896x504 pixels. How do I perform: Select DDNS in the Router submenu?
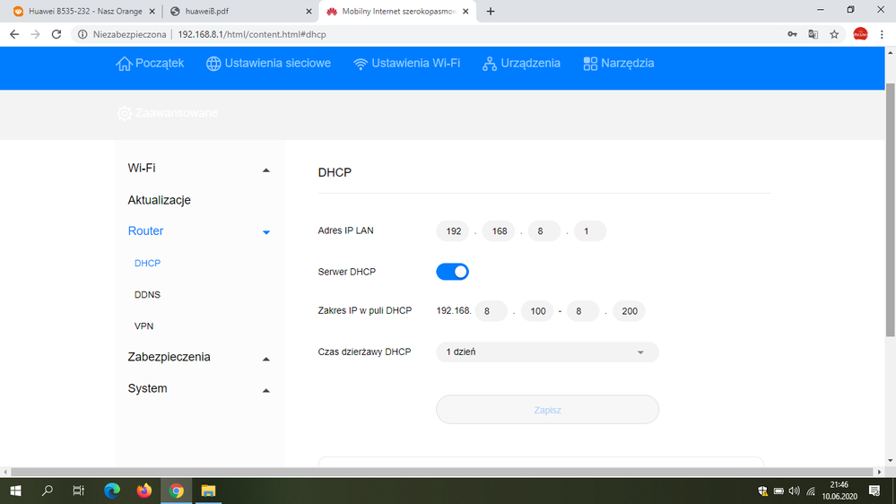147,295
